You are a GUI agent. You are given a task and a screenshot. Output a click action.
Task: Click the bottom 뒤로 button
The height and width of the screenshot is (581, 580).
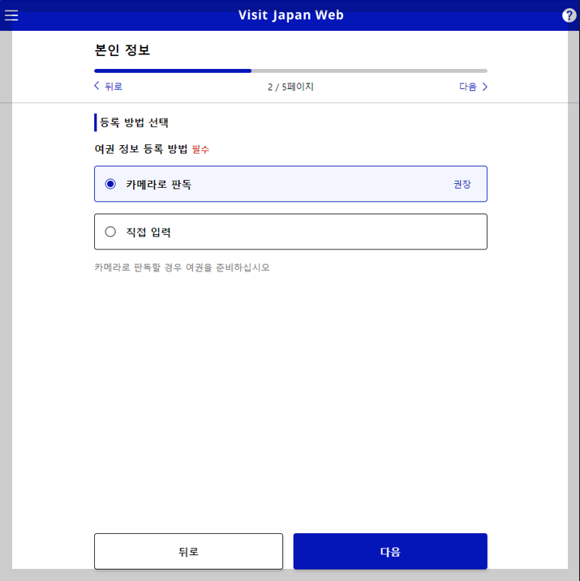(x=188, y=551)
